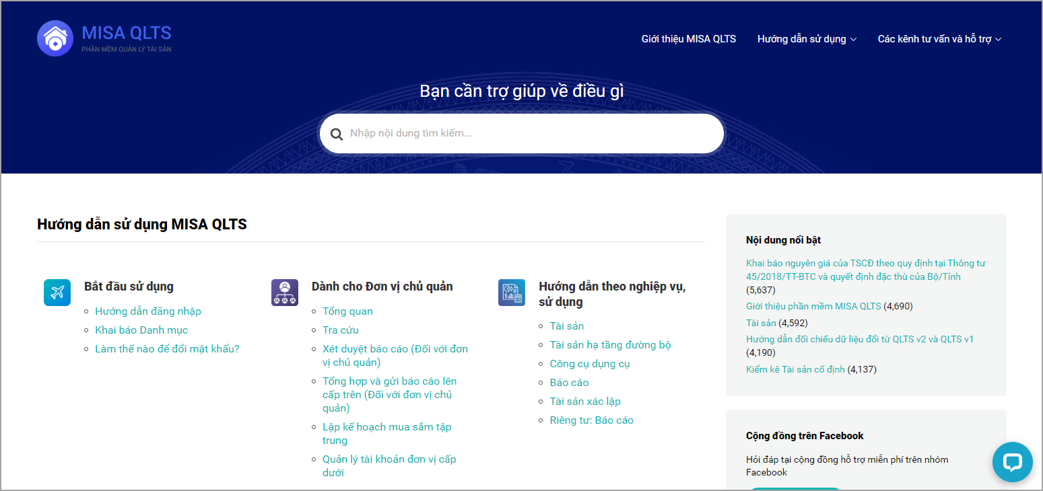The image size is (1043, 491).
Task: Open Làm thế nào để đổi mật khẩu link
Action: [x=167, y=349]
